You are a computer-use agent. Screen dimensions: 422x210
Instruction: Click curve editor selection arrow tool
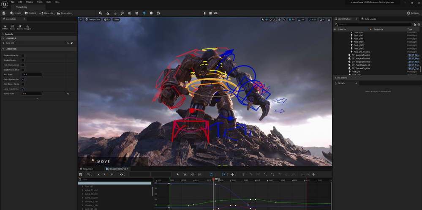[x=177, y=175]
